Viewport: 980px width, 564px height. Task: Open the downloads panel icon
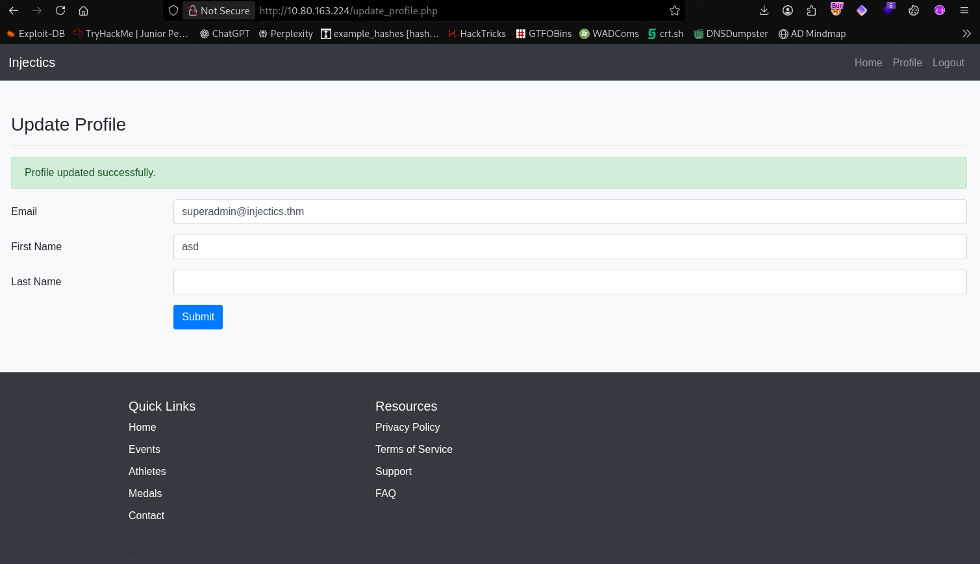764,10
